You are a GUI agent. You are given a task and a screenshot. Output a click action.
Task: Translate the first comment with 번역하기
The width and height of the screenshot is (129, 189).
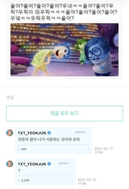coord(80,133)
